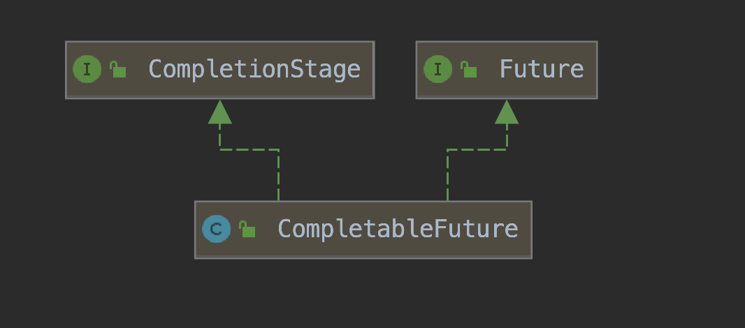This screenshot has height=328, width=745.
Task: Click the arrowhead pointing into Future
Action: pos(507,112)
